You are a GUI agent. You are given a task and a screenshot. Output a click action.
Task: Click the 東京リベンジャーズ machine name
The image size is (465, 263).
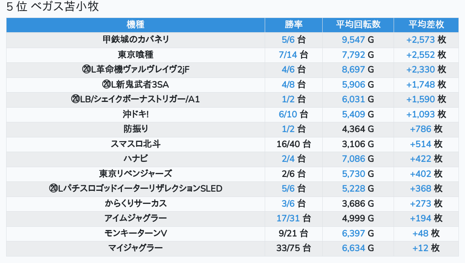pos(135,174)
